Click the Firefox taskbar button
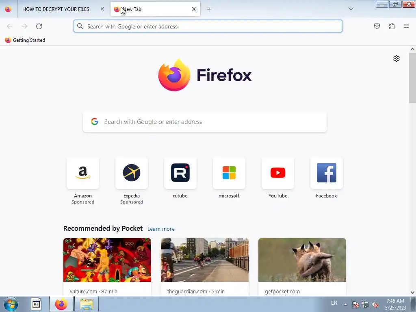The height and width of the screenshot is (312, 416). point(61,304)
